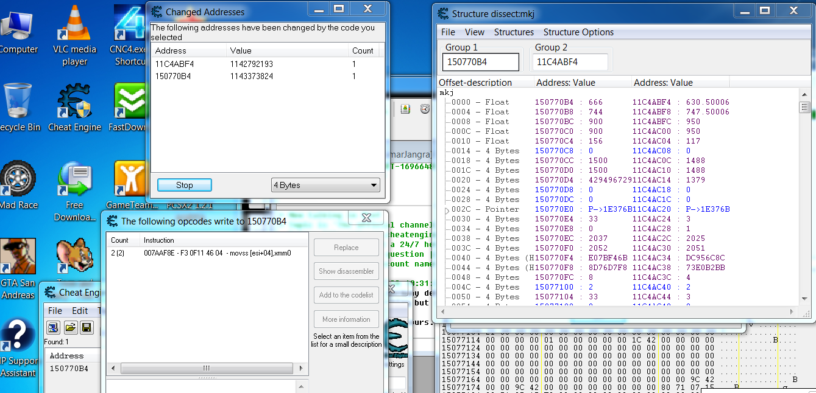Click the open process icon in Cheat Engine

pyautogui.click(x=53, y=328)
